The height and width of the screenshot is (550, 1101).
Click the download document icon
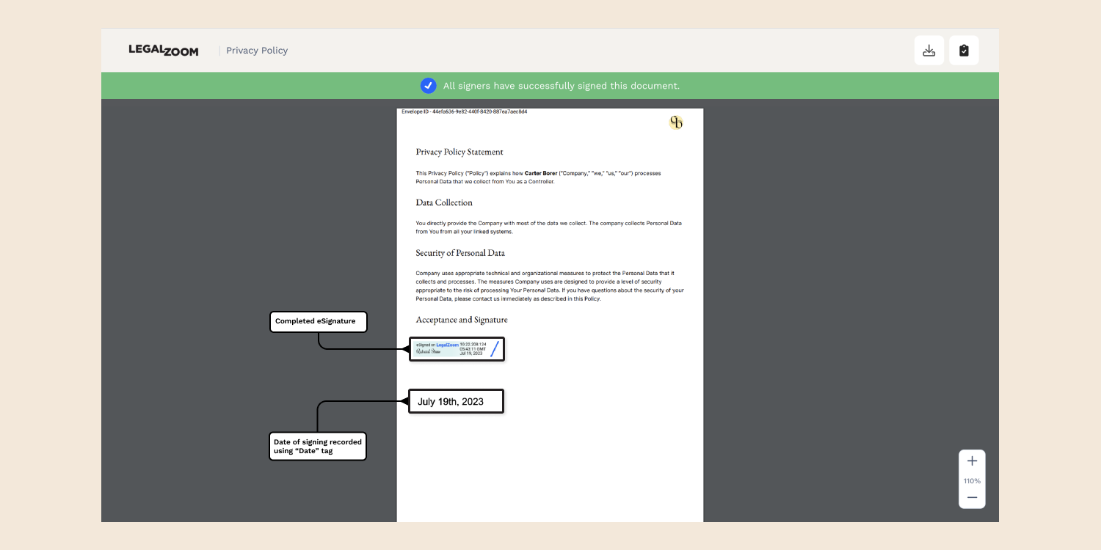[x=929, y=50]
